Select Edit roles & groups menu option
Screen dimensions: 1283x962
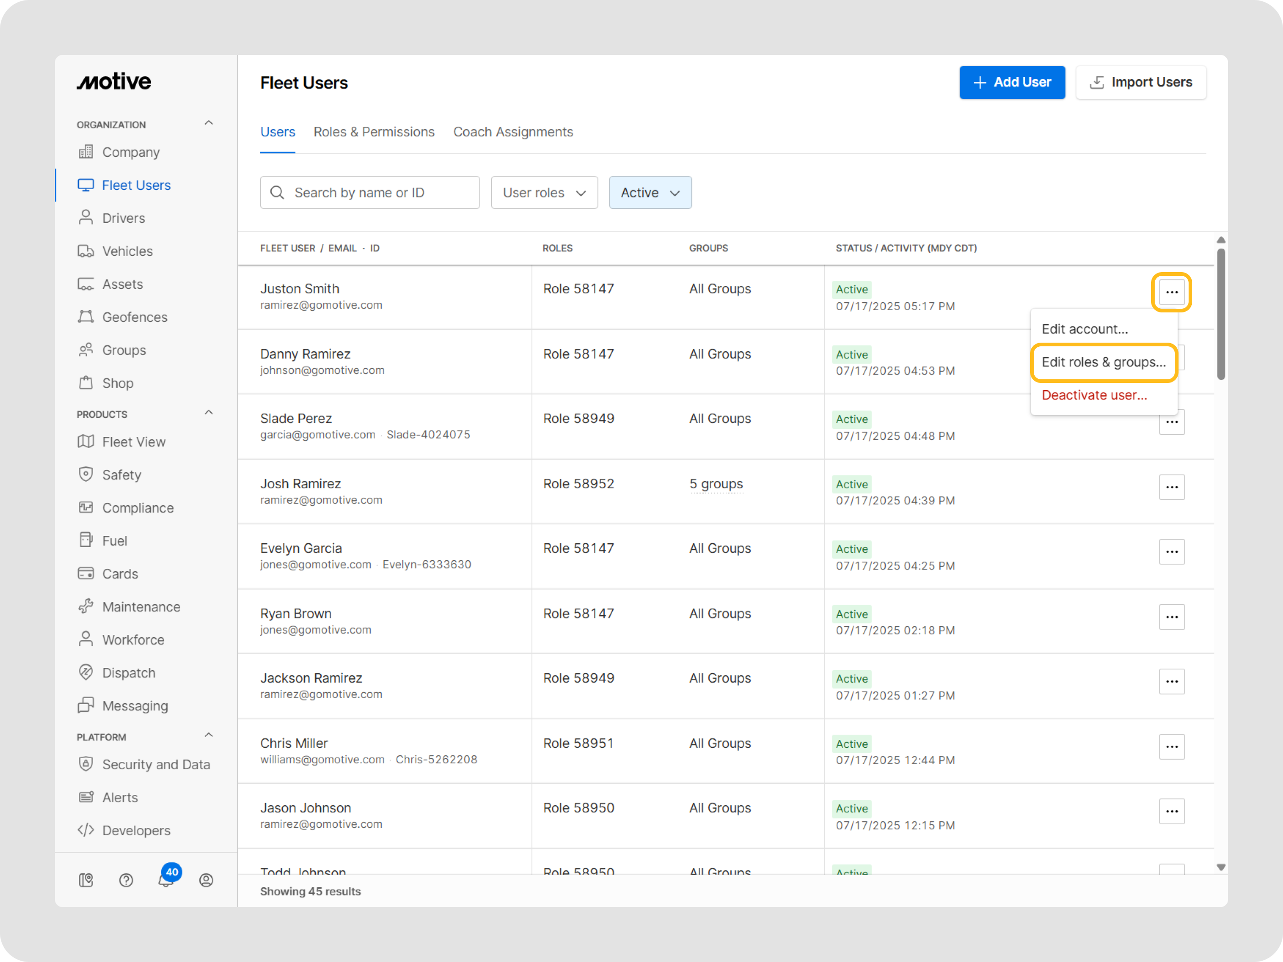coord(1103,362)
